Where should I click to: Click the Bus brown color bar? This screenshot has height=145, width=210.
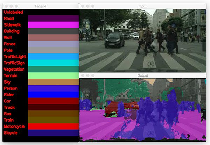tap(53, 114)
